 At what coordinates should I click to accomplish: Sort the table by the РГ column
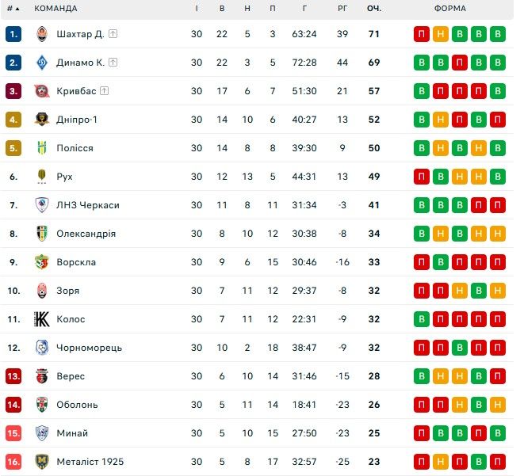[342, 8]
